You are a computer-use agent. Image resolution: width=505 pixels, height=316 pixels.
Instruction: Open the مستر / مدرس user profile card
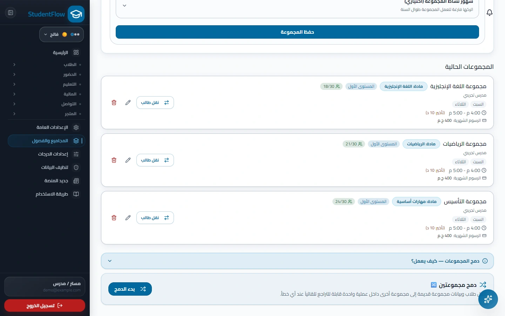45,287
